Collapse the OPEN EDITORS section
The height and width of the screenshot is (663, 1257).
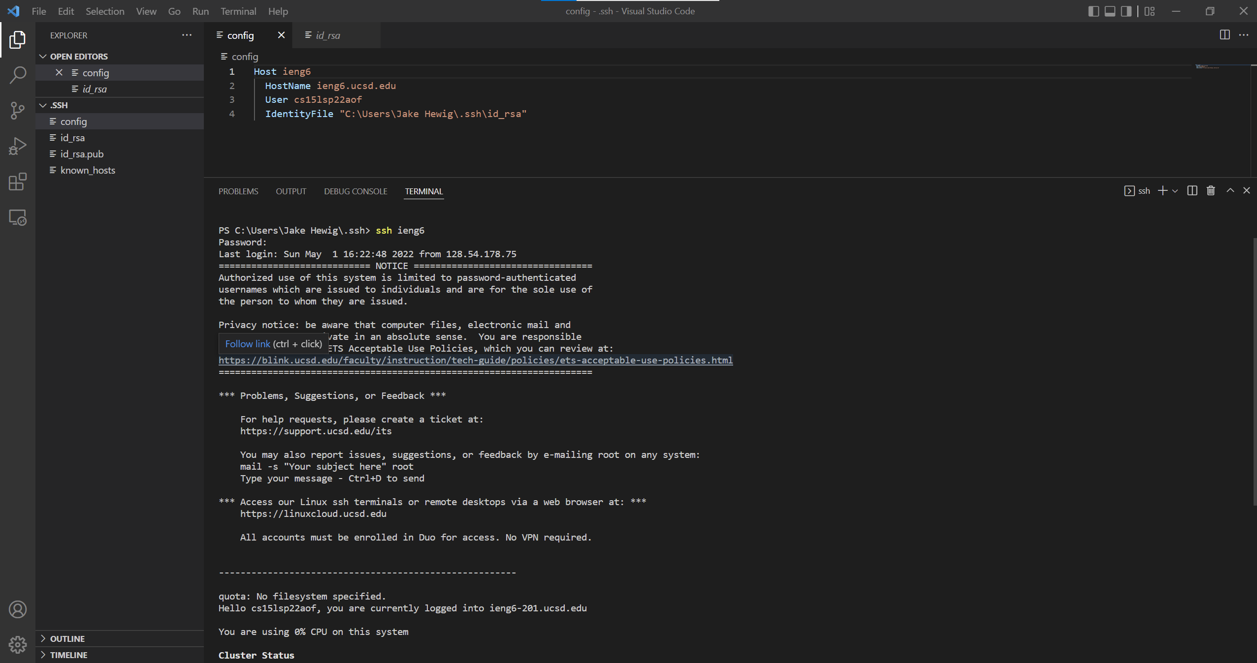pos(79,57)
